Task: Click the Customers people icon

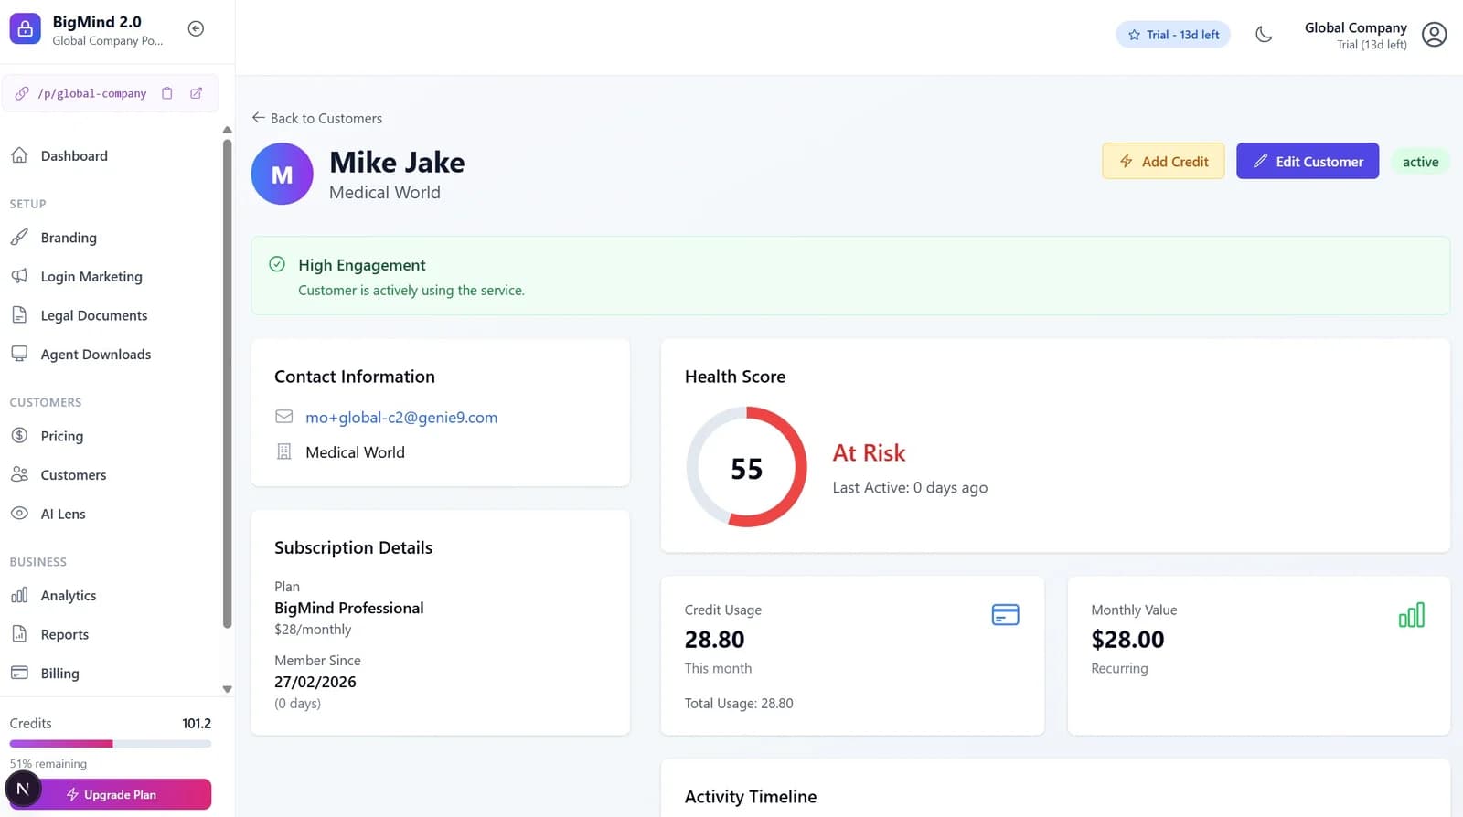Action: (x=19, y=474)
